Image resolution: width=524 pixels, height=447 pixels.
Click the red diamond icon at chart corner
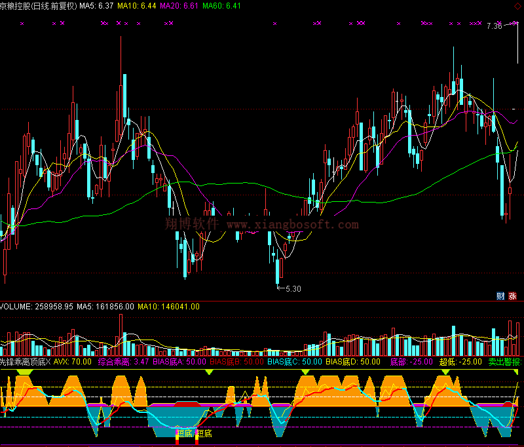(x=517, y=6)
